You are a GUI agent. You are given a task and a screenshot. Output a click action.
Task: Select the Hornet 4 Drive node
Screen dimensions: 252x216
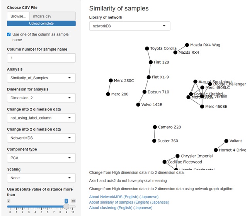click(x=216, y=150)
